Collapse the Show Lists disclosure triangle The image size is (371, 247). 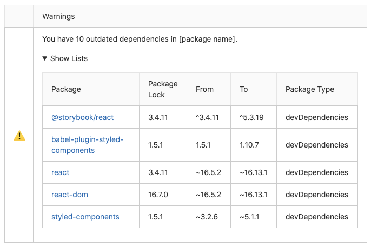pyautogui.click(x=45, y=58)
